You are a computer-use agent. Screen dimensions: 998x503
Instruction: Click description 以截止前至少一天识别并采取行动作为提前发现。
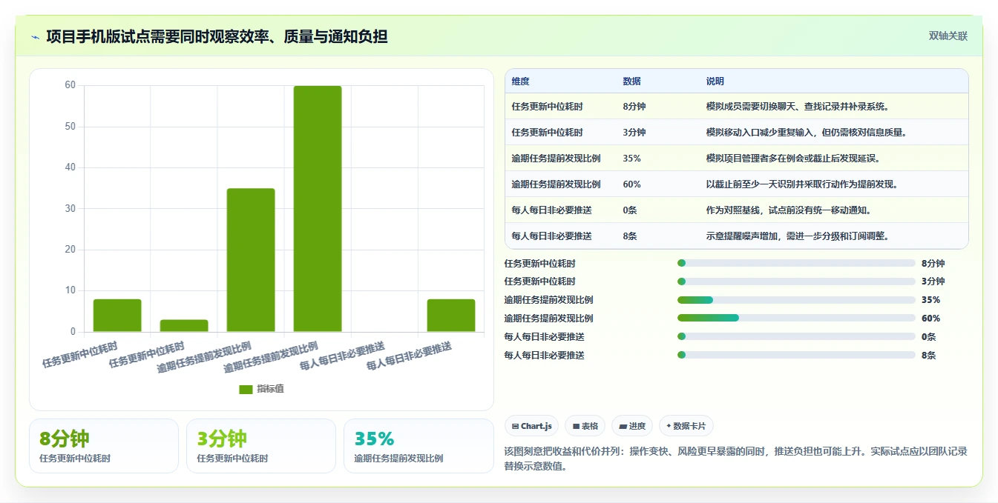[x=802, y=184]
